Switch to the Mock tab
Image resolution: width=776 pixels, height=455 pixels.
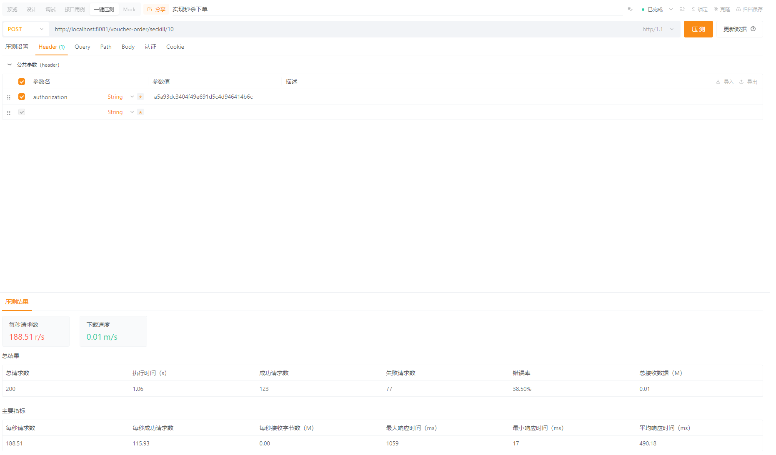pos(129,9)
